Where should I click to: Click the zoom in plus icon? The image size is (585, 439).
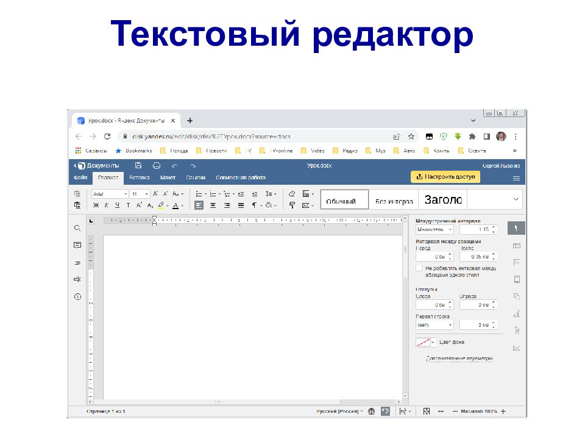click(x=503, y=412)
